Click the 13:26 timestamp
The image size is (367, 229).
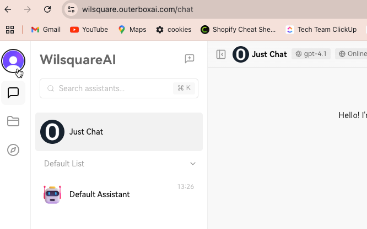(x=185, y=187)
